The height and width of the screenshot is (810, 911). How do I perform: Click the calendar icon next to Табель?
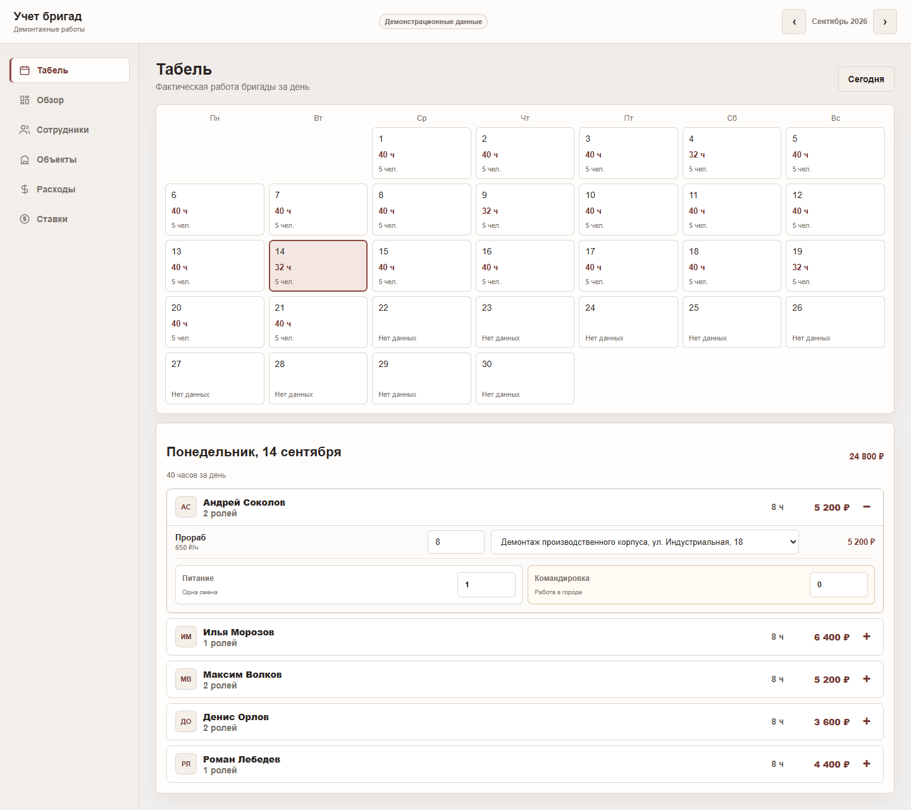coord(25,70)
